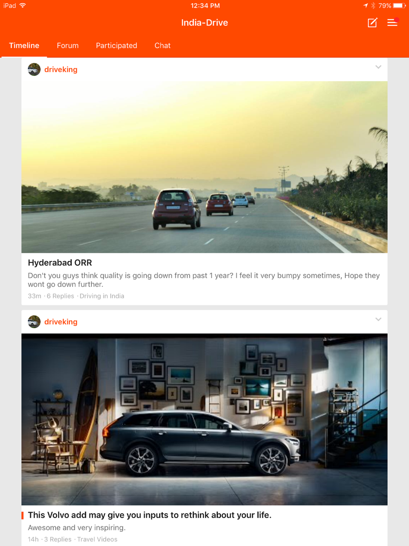Expand options chevron on Hyderabad ORR post
409x546 pixels.
(x=378, y=67)
